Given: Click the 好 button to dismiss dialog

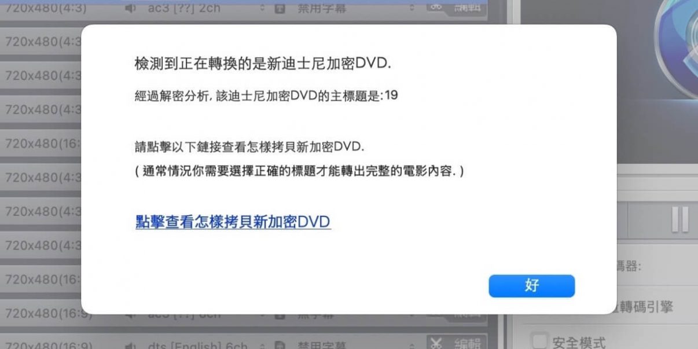Looking at the screenshot, I should coord(531,286).
